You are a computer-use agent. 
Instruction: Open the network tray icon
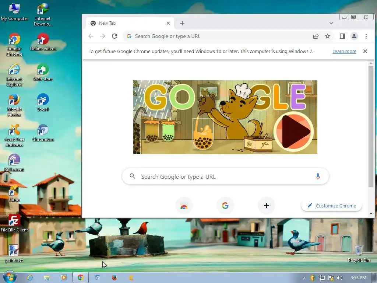(x=322, y=278)
